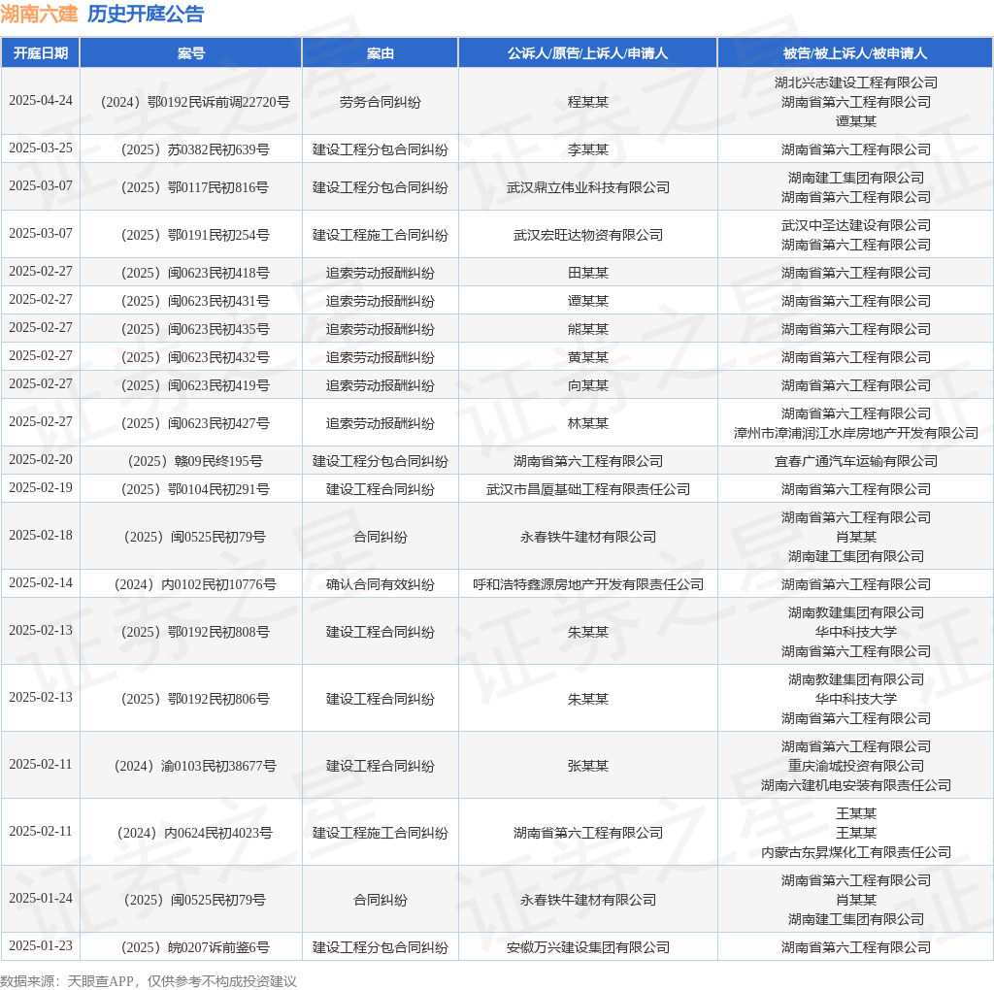The height and width of the screenshot is (990, 994).
Task: Click plaintiff 林某某
Action: pyautogui.click(x=587, y=423)
